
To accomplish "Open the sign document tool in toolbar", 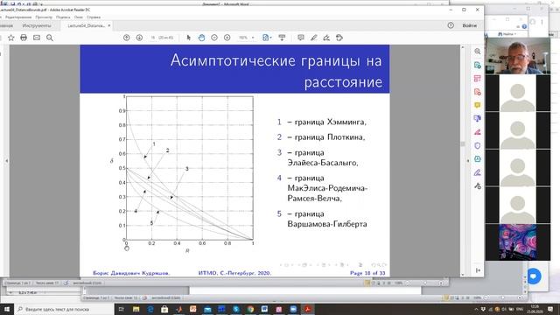I will (x=326, y=38).
